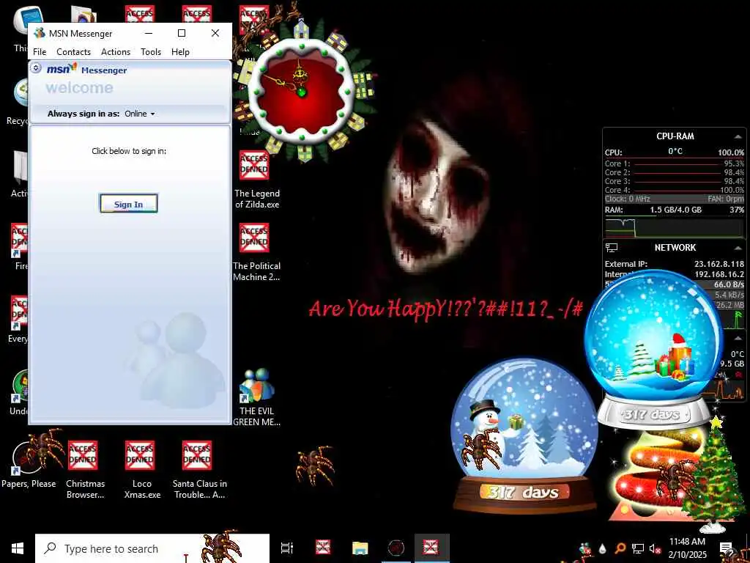Image resolution: width=750 pixels, height=563 pixels.
Task: Open the network system tray icon
Action: 638,548
